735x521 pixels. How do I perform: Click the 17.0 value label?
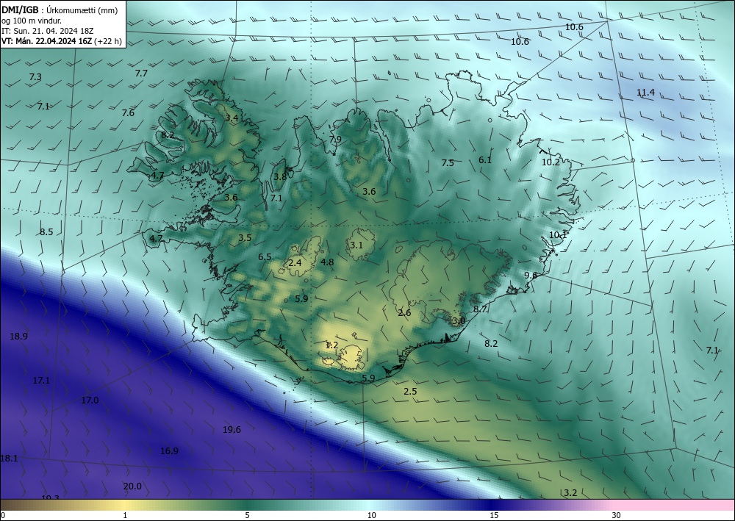click(x=90, y=400)
